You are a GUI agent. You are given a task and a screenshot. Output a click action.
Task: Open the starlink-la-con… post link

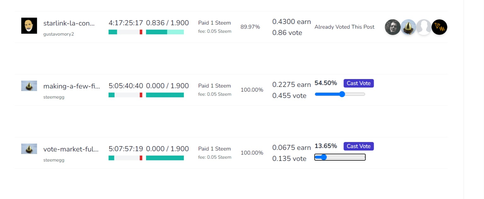69,23
